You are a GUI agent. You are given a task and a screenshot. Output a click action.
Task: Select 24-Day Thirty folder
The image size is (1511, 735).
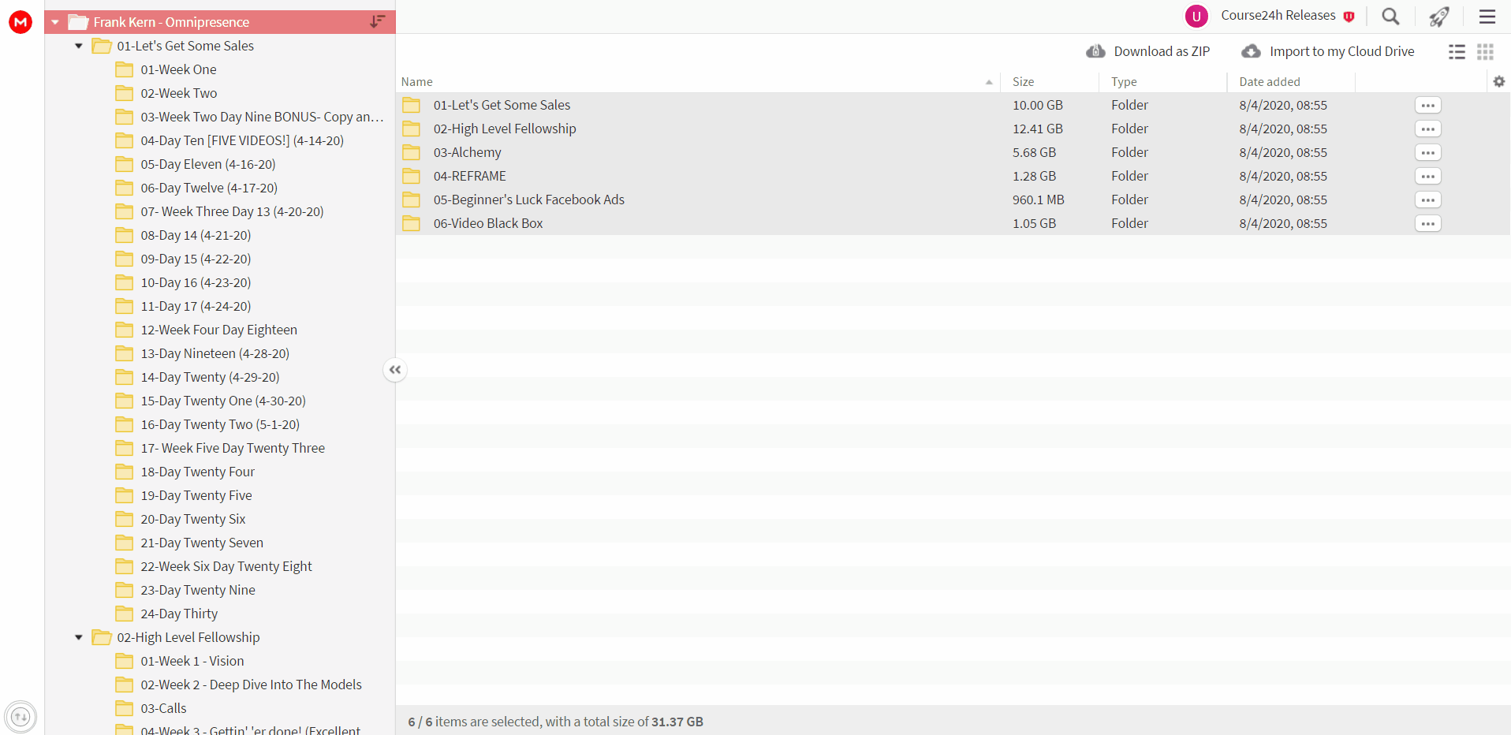click(179, 614)
